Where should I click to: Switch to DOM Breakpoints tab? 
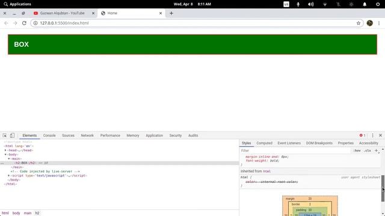319,143
